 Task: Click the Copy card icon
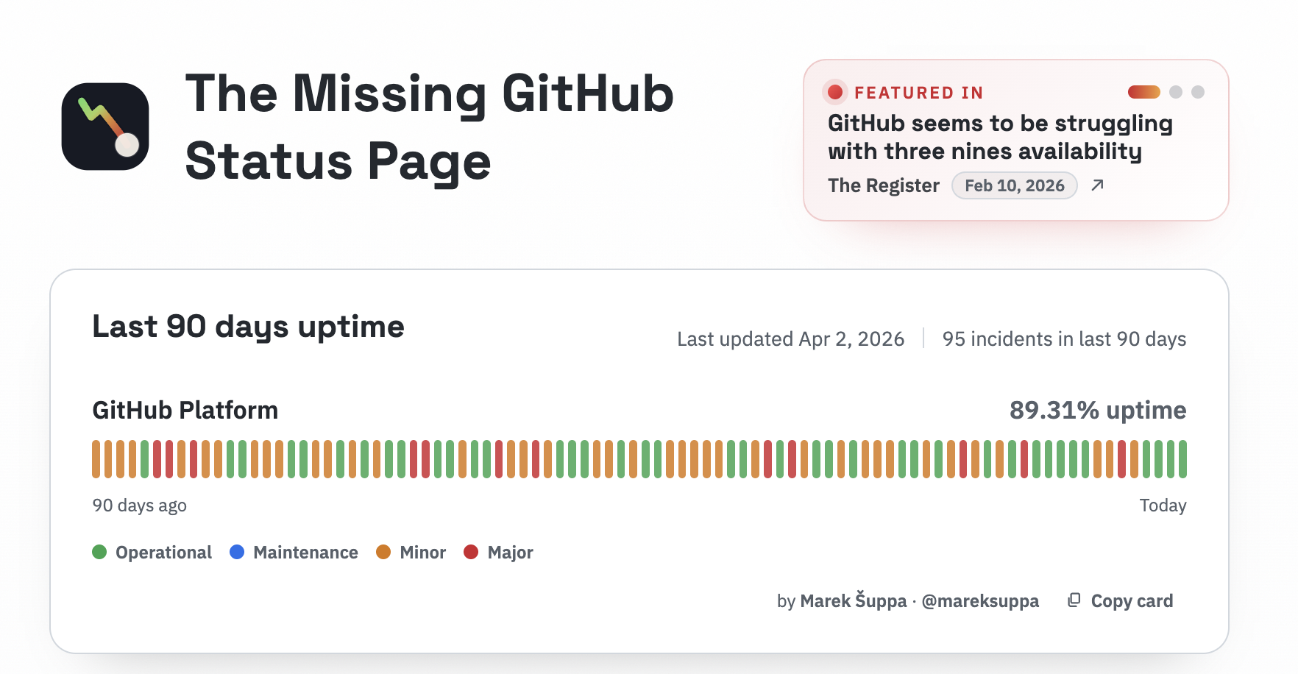pyautogui.click(x=1073, y=600)
